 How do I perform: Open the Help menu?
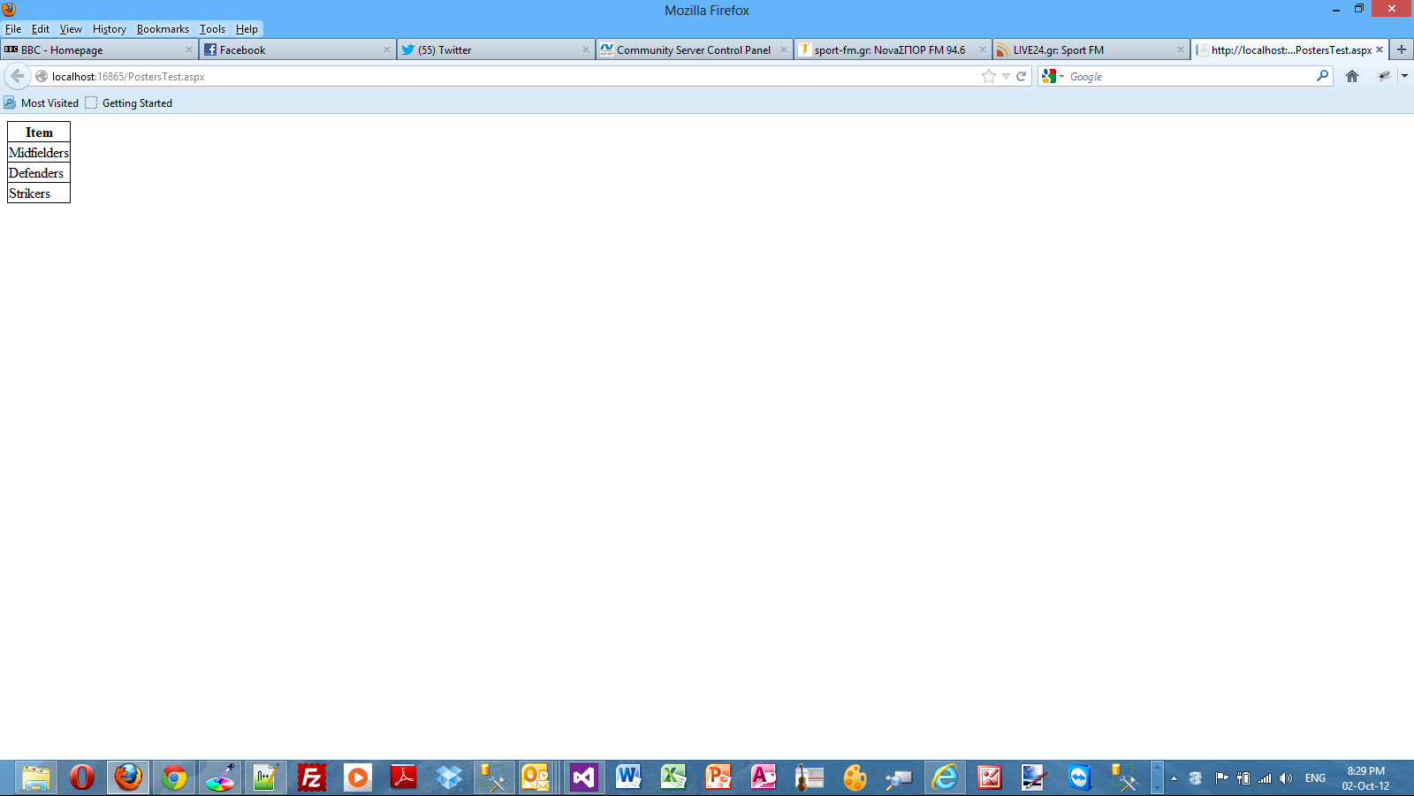click(x=247, y=29)
